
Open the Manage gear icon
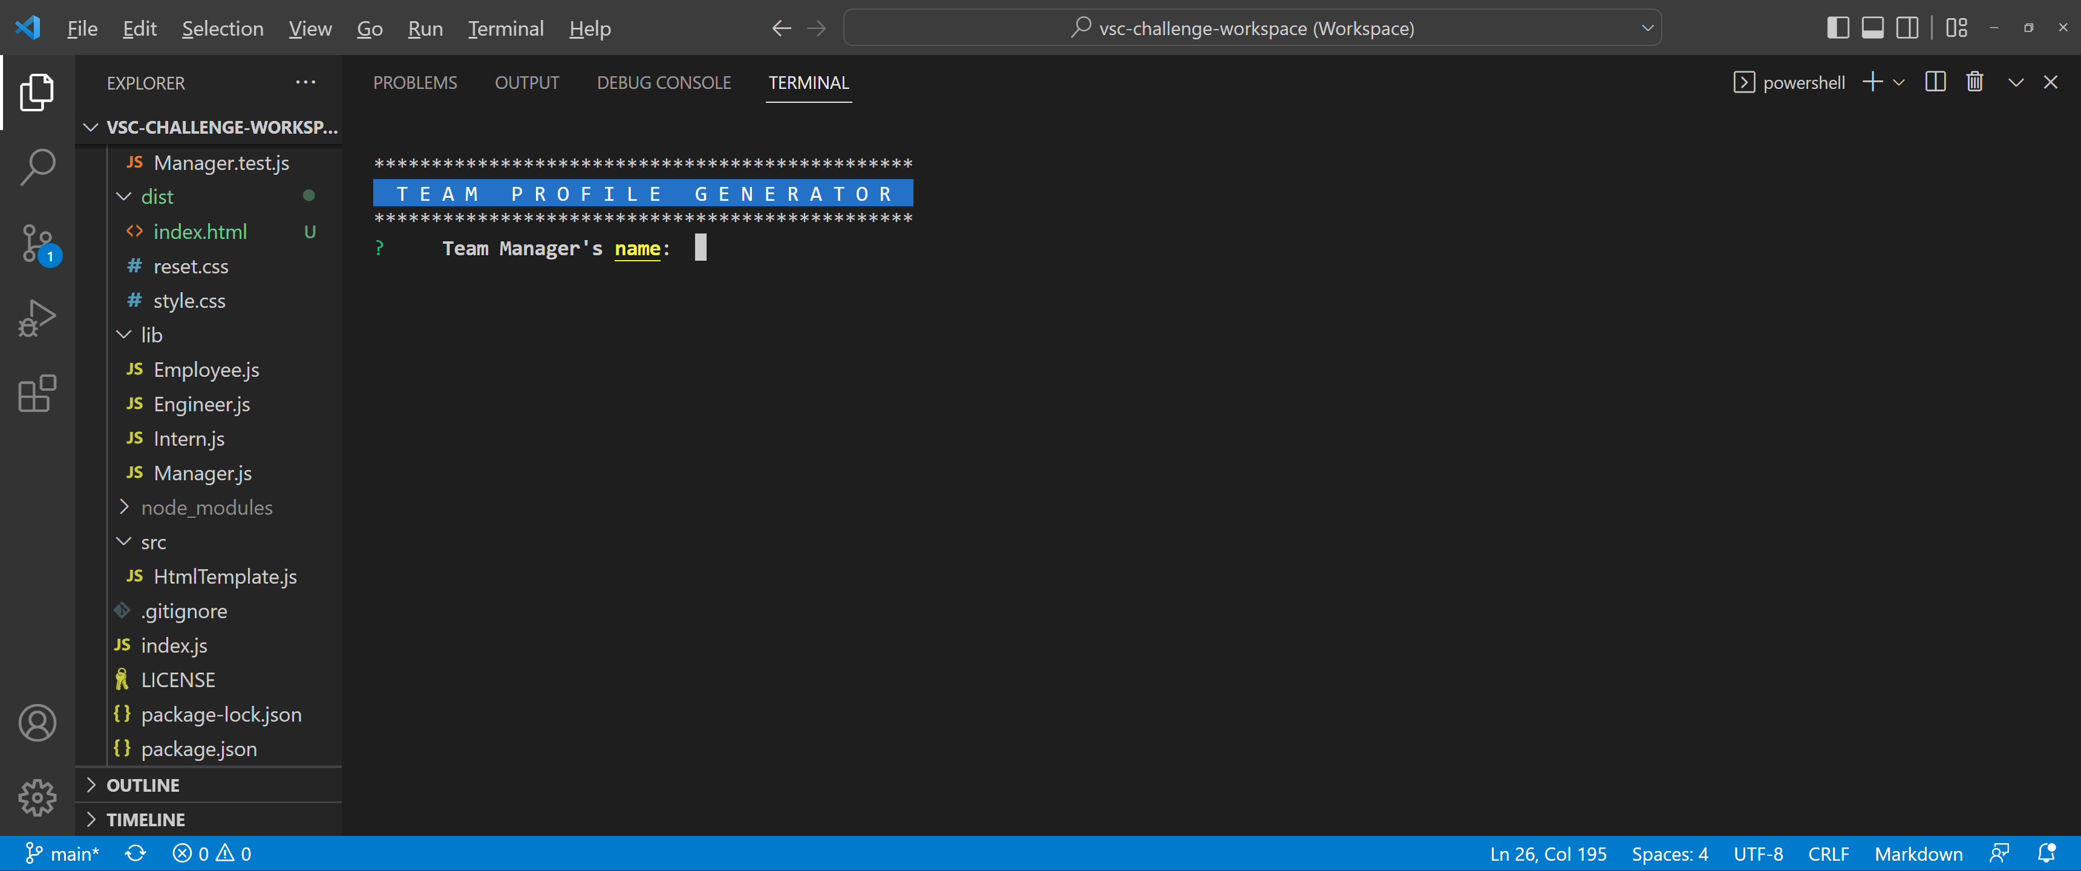tap(37, 798)
